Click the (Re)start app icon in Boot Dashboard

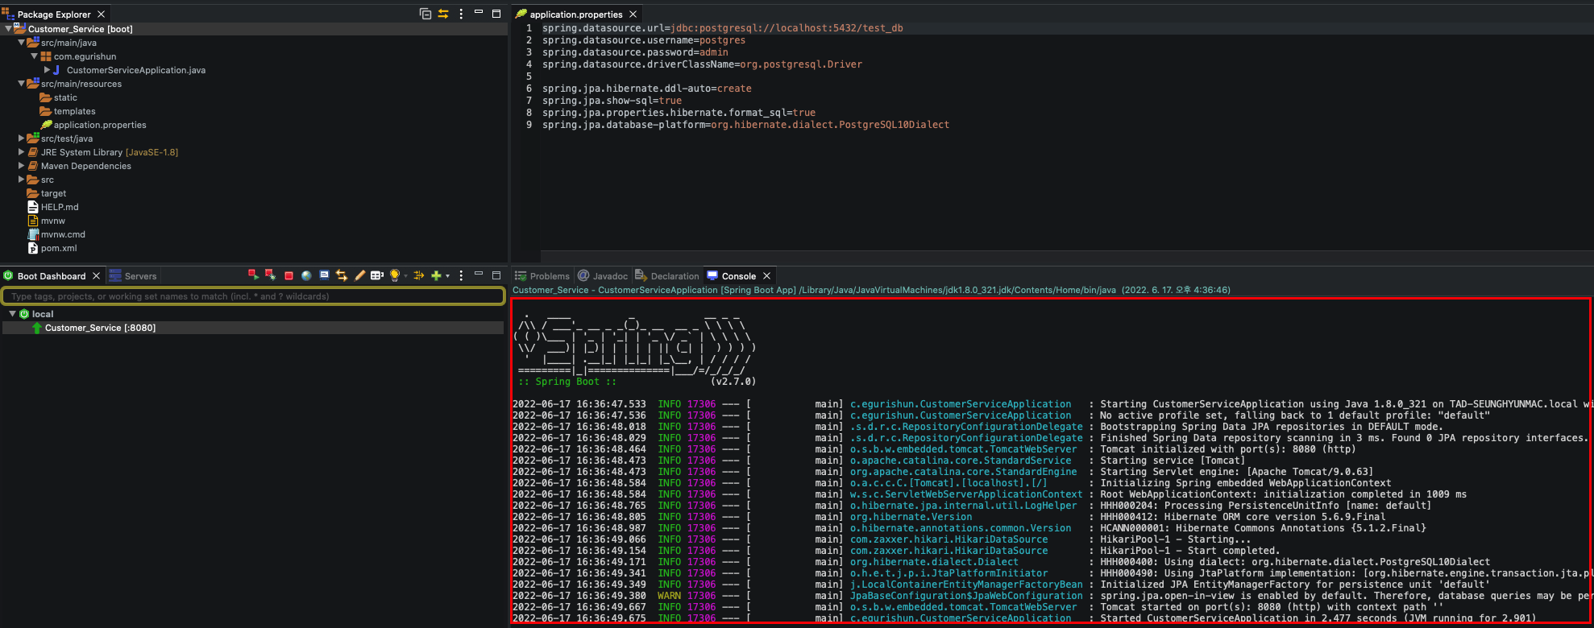pos(253,275)
